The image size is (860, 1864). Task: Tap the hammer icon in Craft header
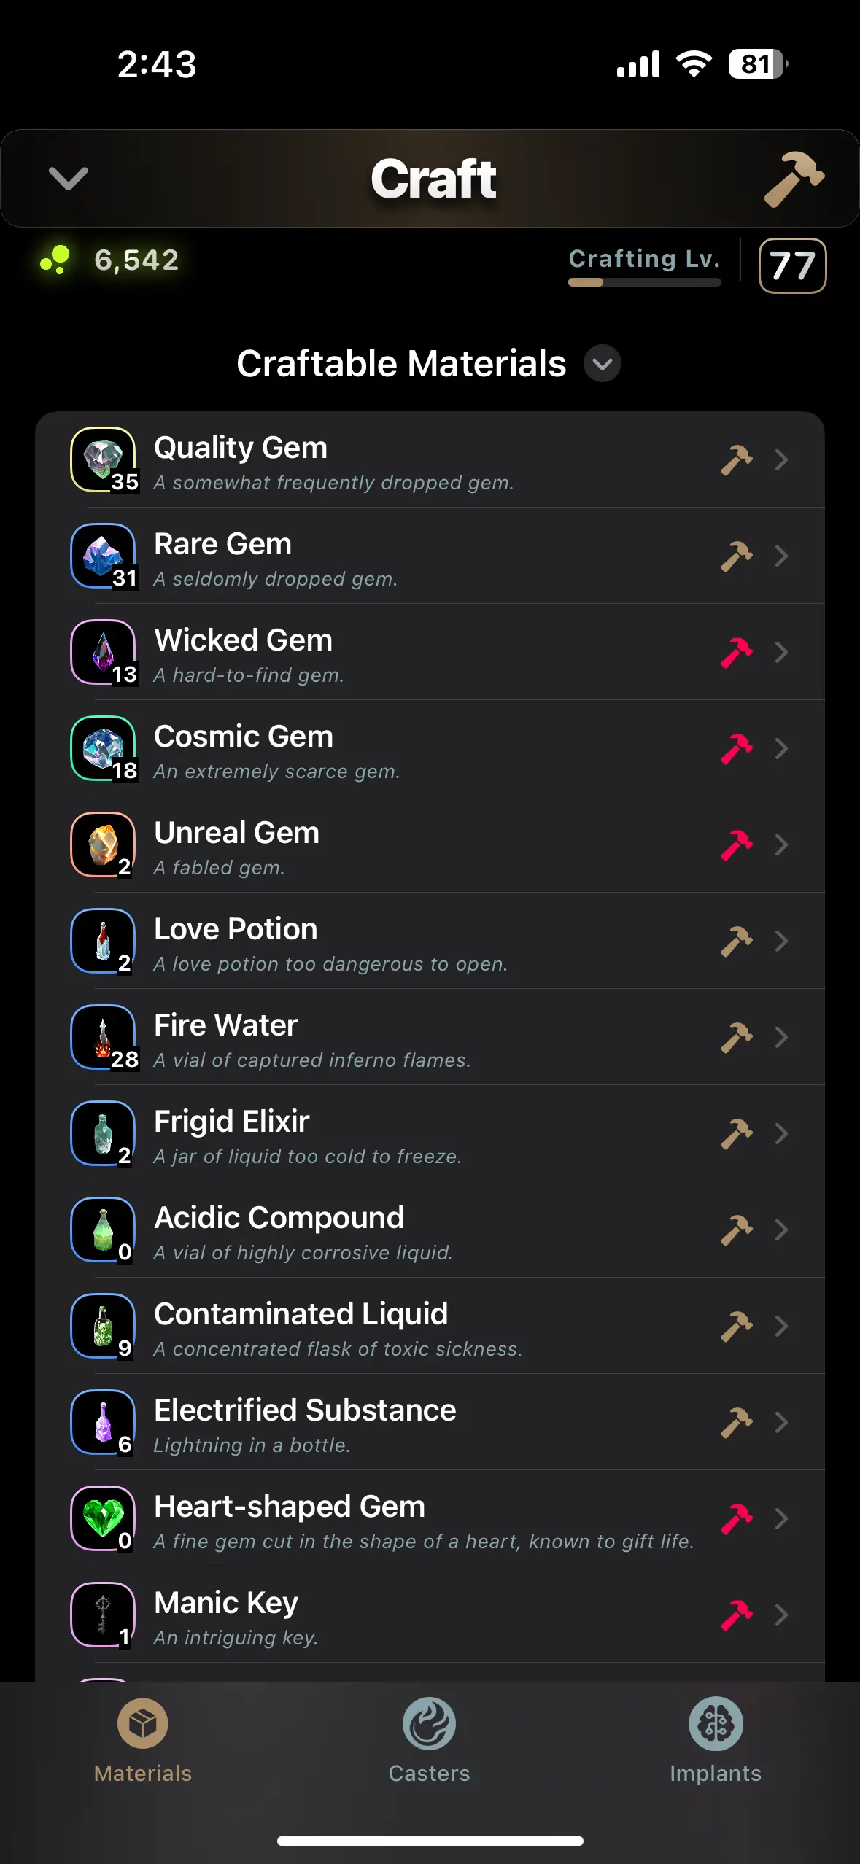[793, 179]
